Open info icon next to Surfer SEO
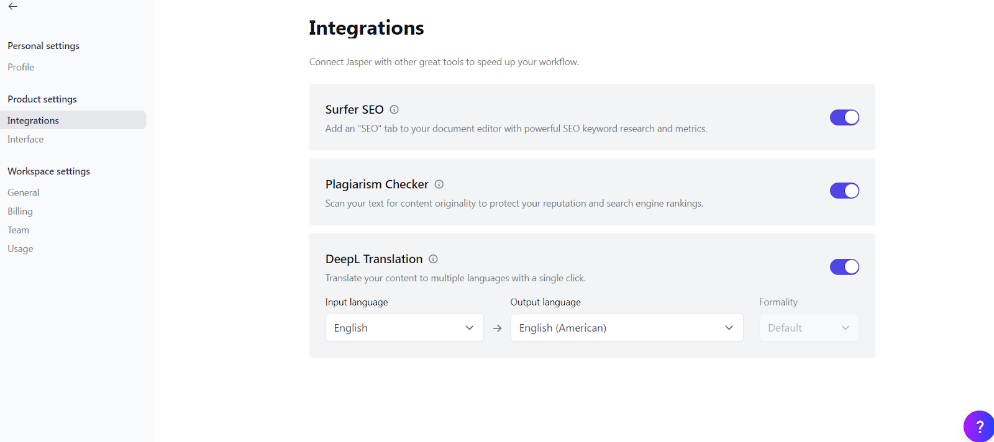 394,109
